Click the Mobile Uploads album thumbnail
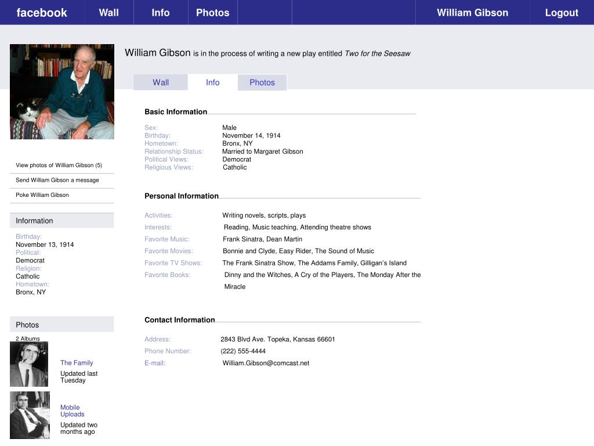This screenshot has height=446, width=594. coord(30,415)
